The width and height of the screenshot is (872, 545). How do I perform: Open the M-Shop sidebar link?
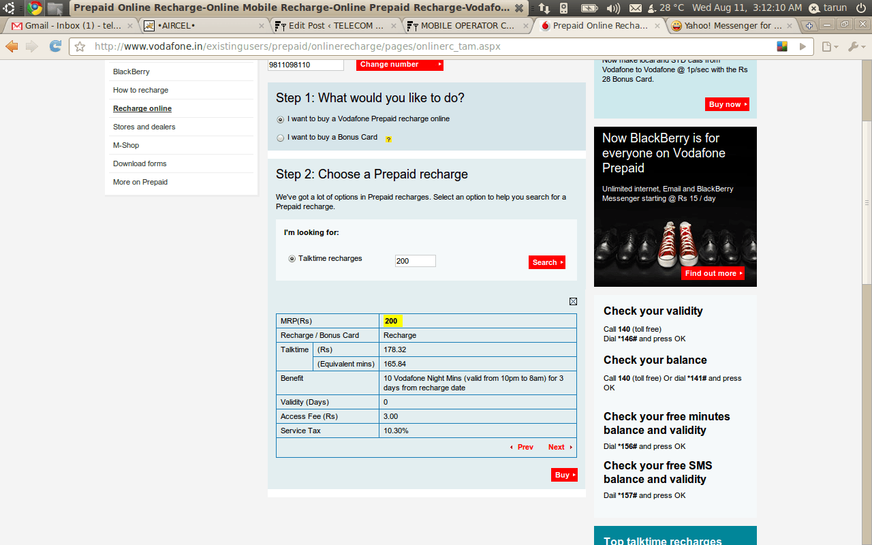(126, 145)
